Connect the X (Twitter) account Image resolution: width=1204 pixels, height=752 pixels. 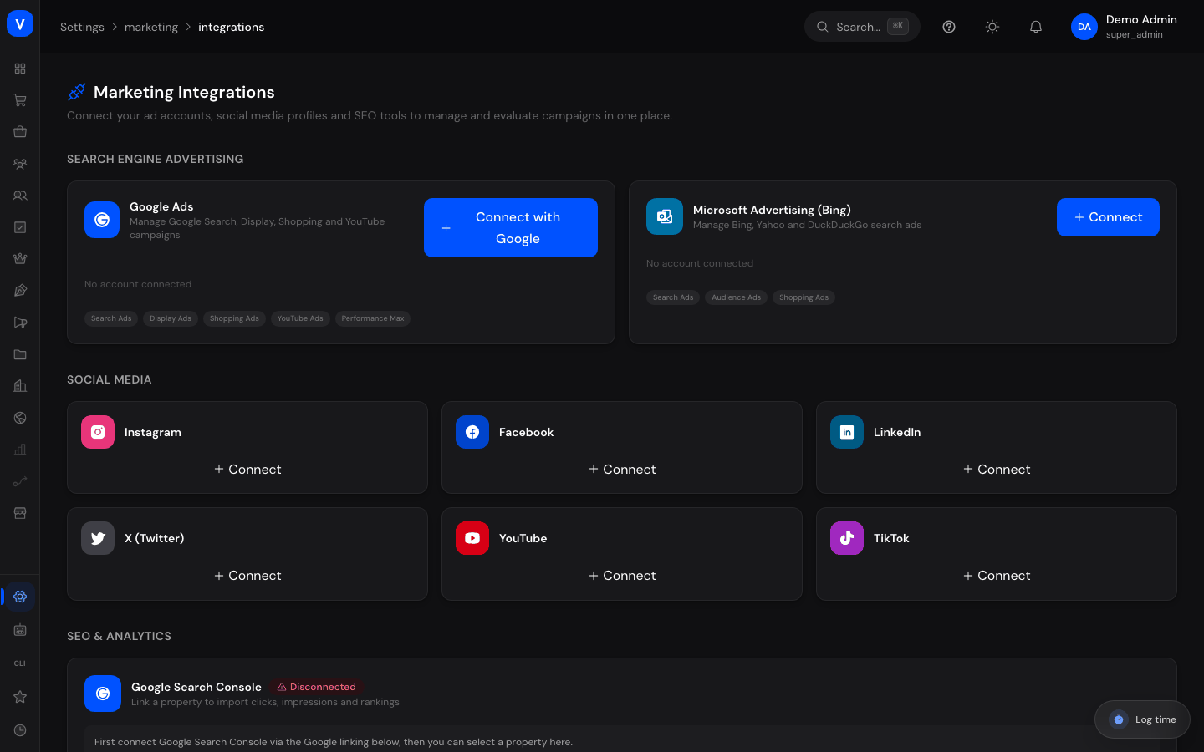coord(247,576)
